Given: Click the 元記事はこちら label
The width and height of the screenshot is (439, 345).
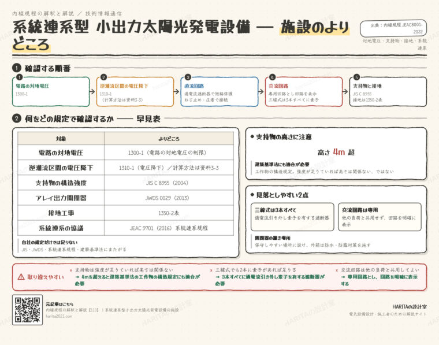Looking at the screenshot, I should click(59, 304).
